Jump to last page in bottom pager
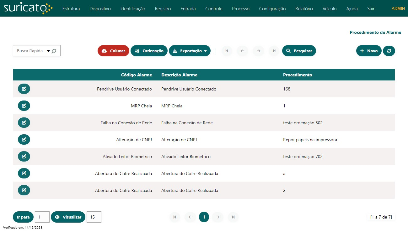Screen dimensions: 408x232 pyautogui.click(x=233, y=217)
